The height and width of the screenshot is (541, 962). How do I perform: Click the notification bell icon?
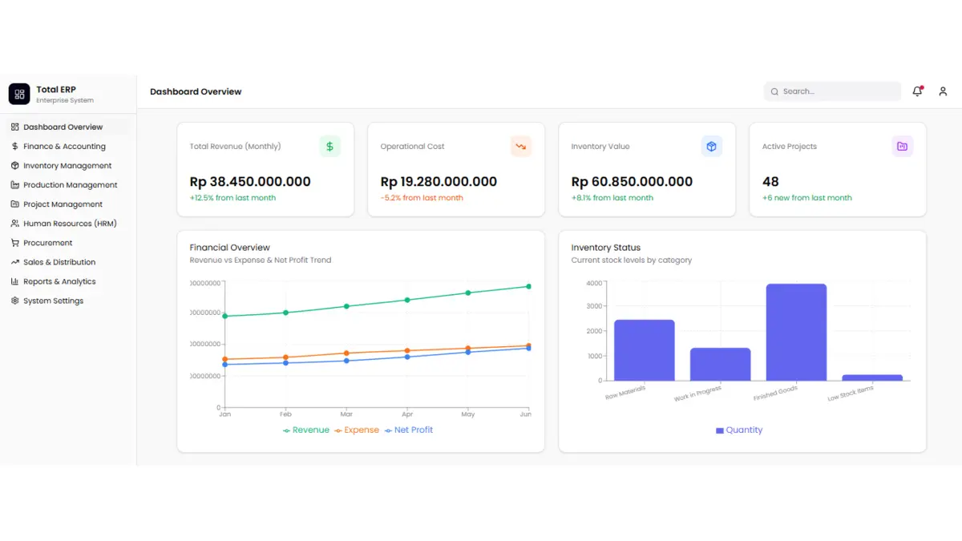(x=917, y=91)
